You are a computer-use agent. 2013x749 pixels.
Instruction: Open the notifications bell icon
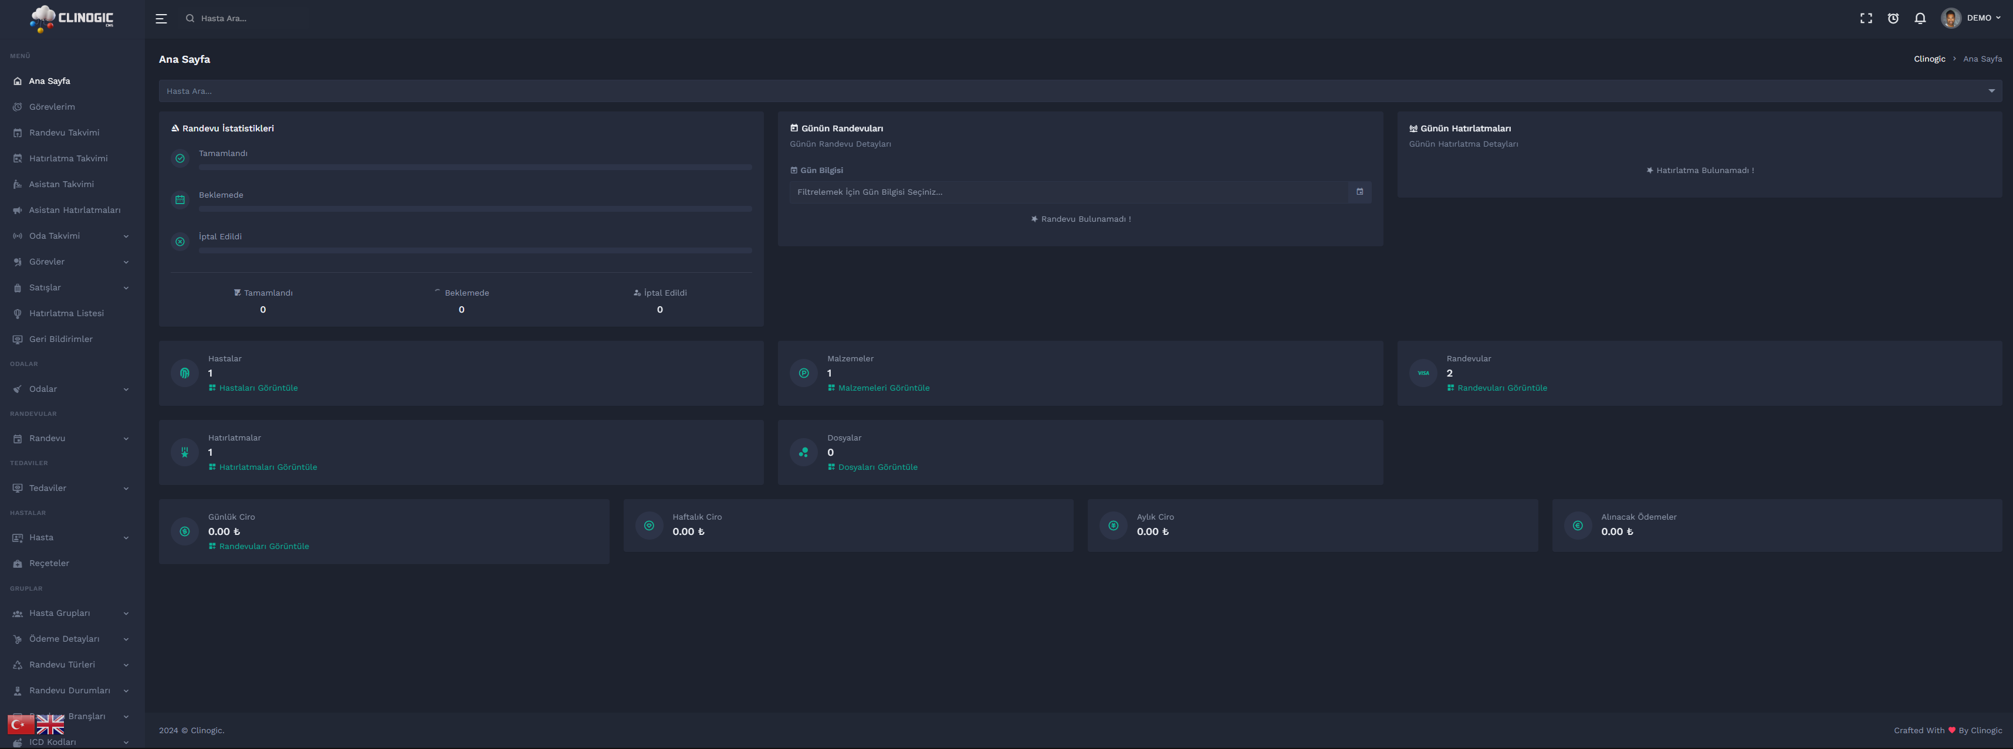(1919, 19)
